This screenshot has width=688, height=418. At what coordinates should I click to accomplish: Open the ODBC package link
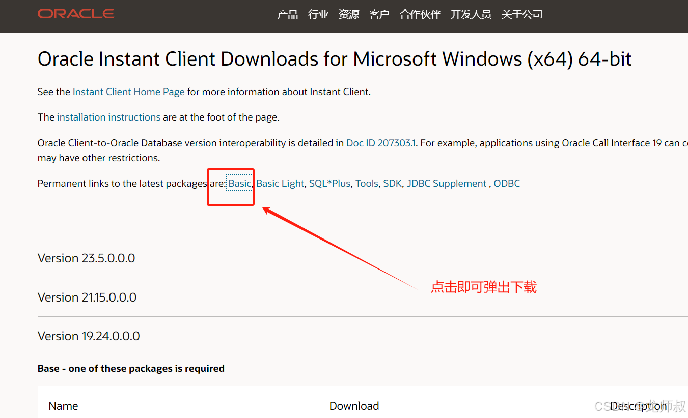tap(507, 183)
